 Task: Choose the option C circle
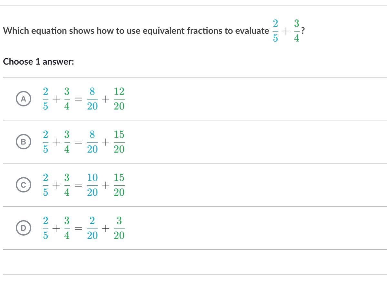(23, 185)
